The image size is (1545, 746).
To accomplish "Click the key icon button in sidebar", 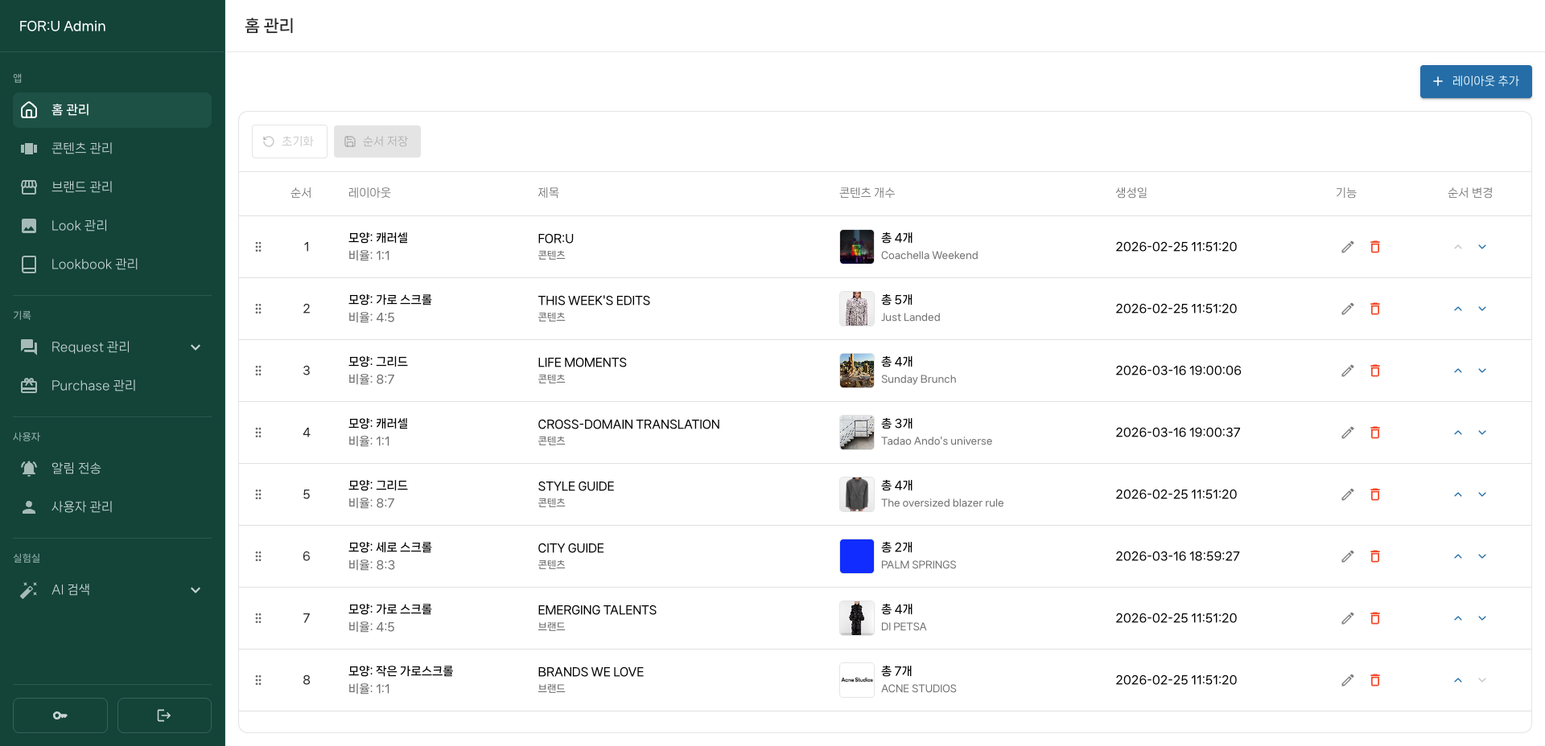I will coord(60,715).
